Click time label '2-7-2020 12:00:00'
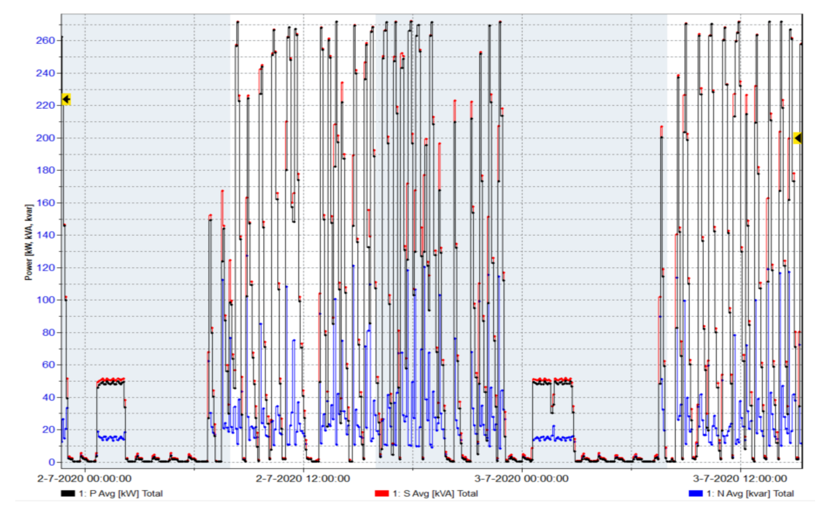Image resolution: width=817 pixels, height=514 pixels. [x=303, y=479]
